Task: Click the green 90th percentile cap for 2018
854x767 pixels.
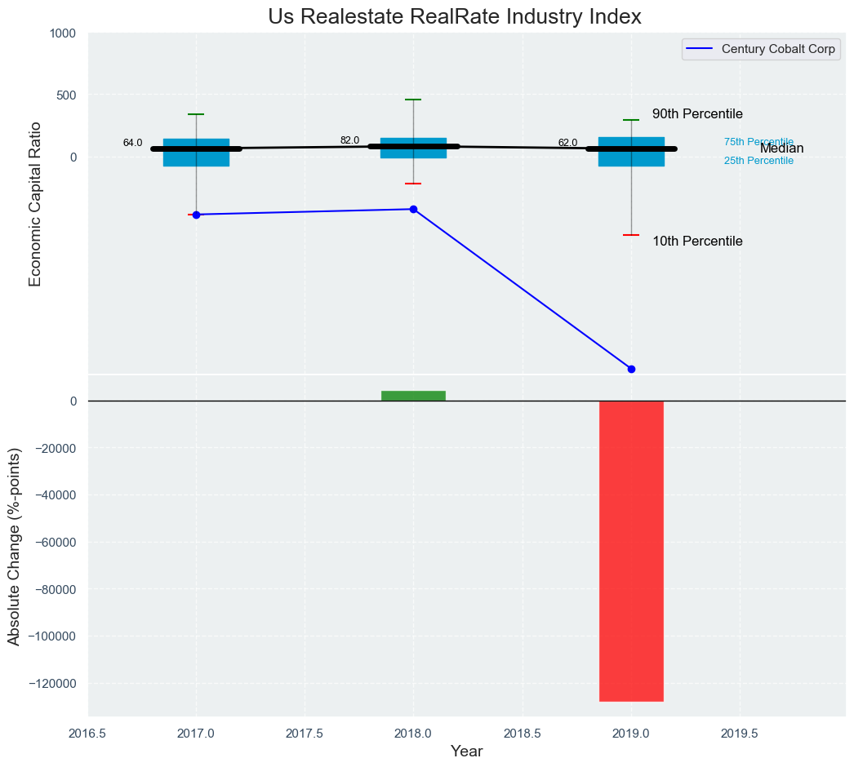Action: coord(413,100)
